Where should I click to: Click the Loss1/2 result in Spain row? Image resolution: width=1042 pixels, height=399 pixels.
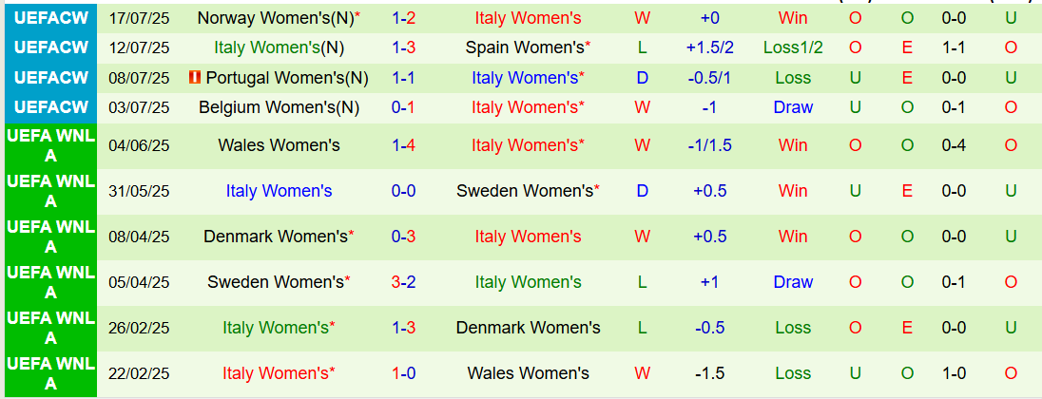pos(794,47)
